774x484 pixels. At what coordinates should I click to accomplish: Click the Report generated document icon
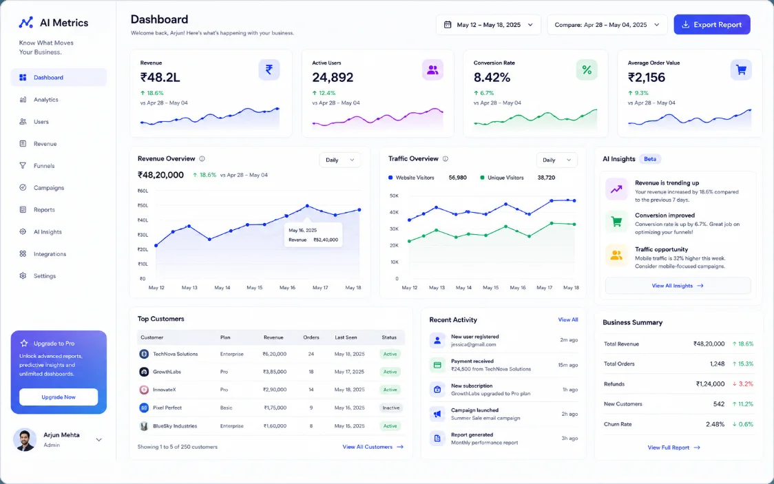(437, 438)
